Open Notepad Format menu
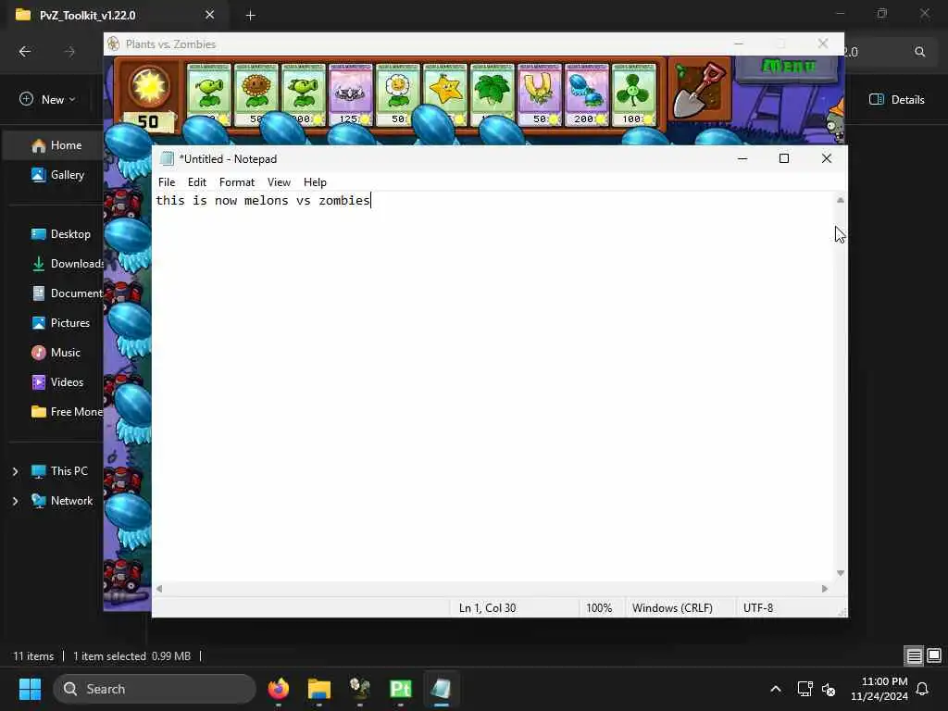This screenshot has width=948, height=711. coord(236,182)
